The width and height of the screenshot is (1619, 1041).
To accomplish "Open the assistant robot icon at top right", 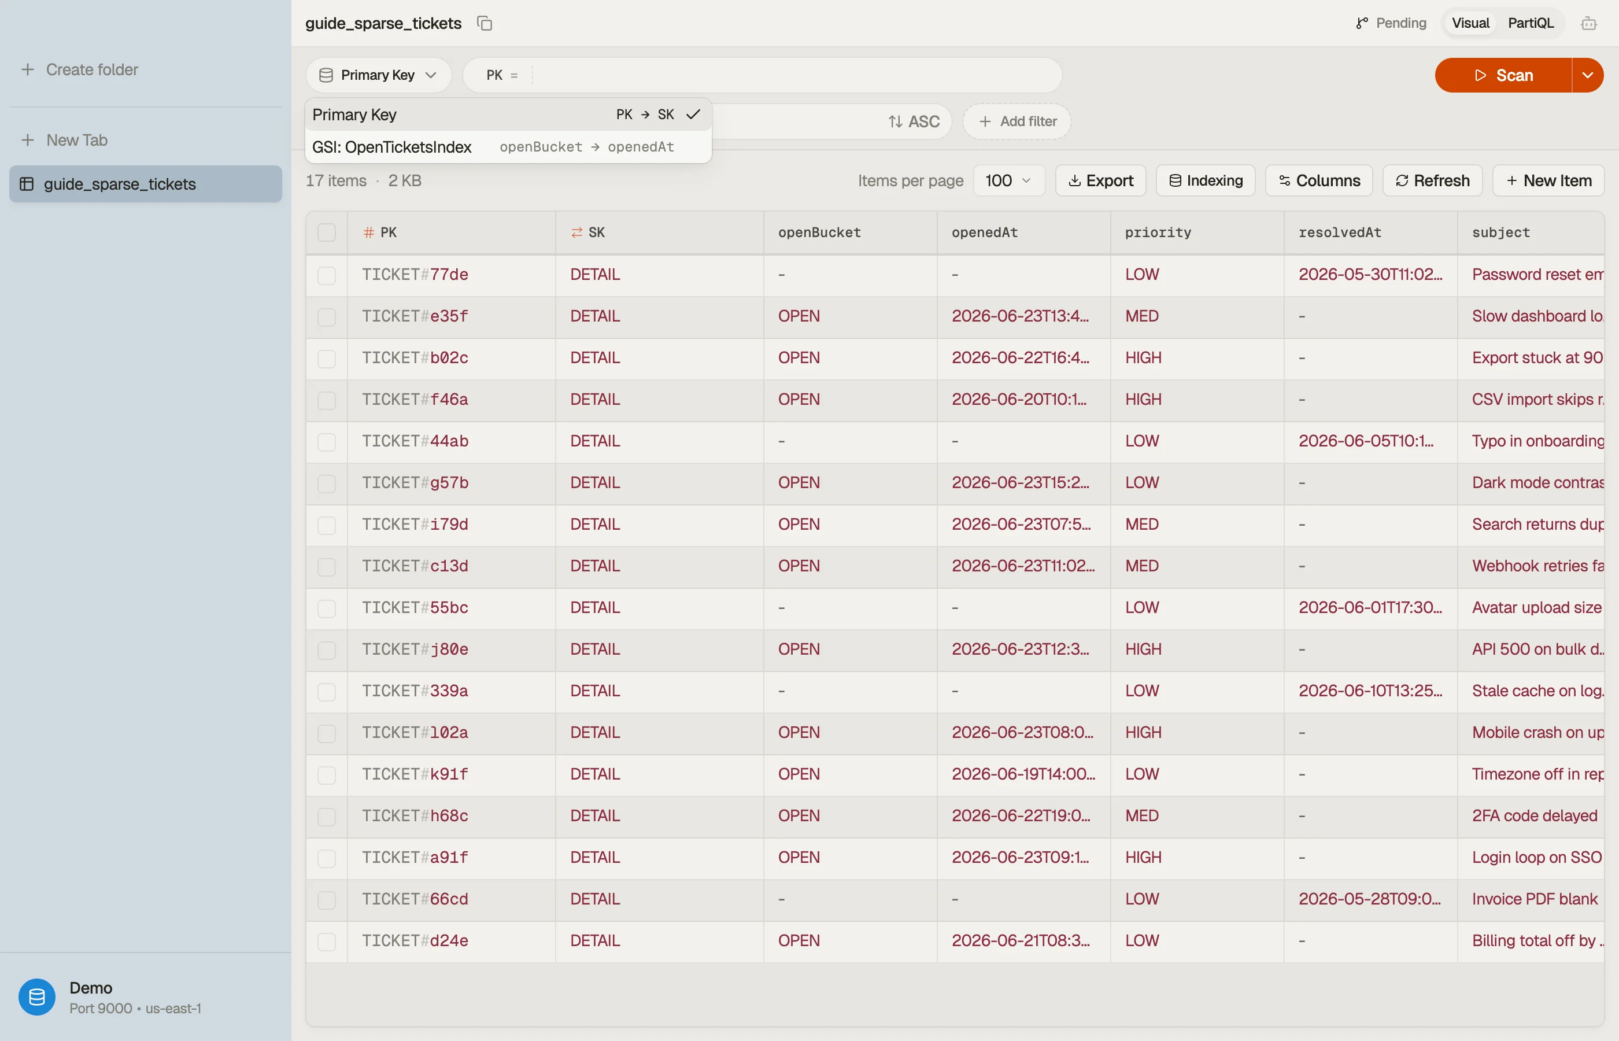I will 1588,23.
